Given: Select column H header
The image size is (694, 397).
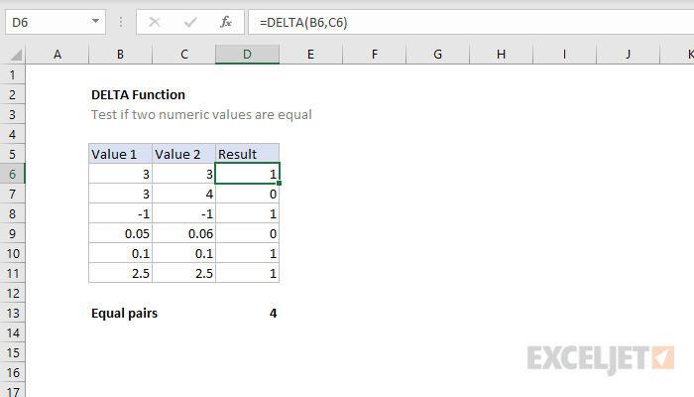Looking at the screenshot, I should pos(501,55).
